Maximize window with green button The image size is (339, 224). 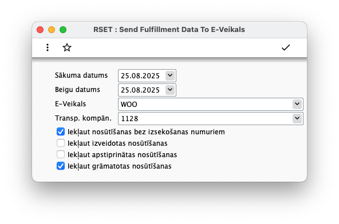point(63,30)
